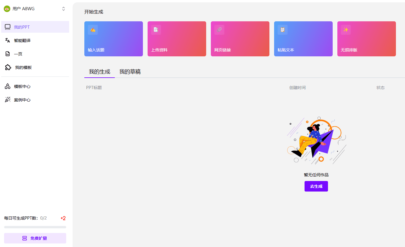Click the 用户 A8WG username text

[24, 9]
